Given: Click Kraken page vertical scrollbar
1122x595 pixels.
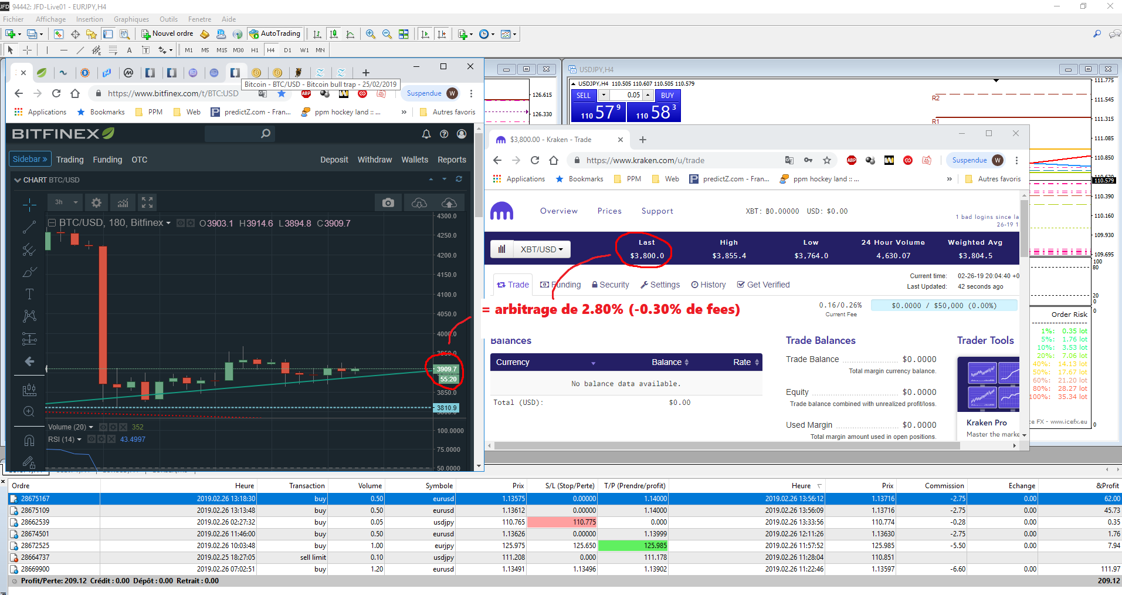Looking at the screenshot, I should tap(1024, 229).
